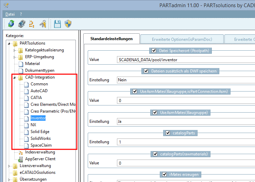Select the Creo Elements/Direct Modeling item
Screen dimensions: 255x182
(x=53, y=104)
